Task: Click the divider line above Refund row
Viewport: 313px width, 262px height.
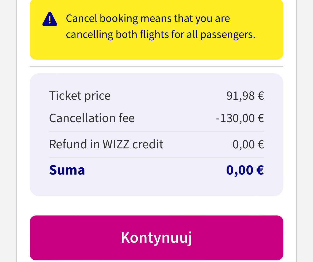Action: click(156, 131)
